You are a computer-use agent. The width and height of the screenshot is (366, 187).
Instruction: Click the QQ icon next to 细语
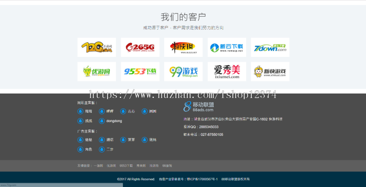click(x=102, y=140)
